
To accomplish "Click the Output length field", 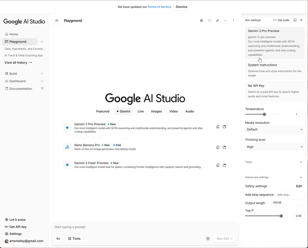I will click(288, 203).
